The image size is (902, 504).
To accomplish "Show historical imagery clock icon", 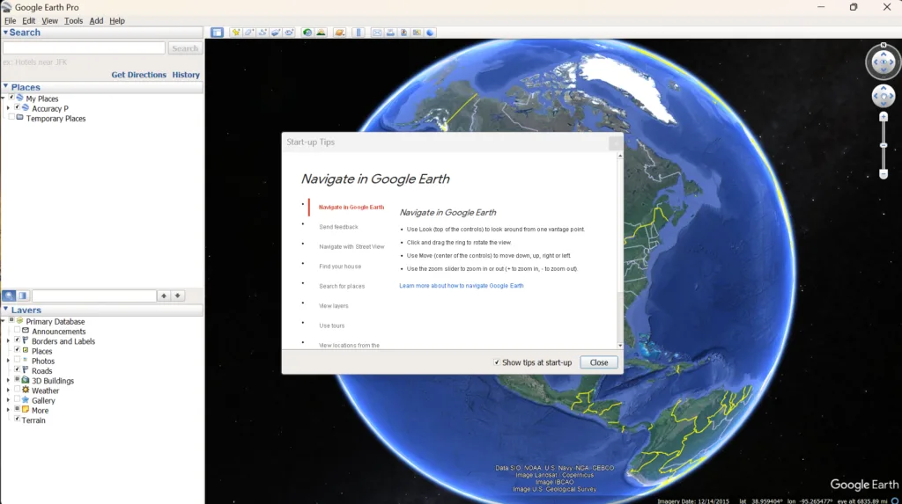I will (x=307, y=33).
